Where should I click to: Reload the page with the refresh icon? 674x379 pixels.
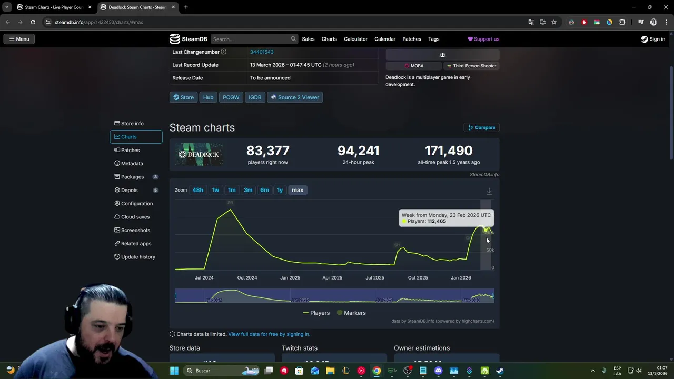pyautogui.click(x=33, y=22)
